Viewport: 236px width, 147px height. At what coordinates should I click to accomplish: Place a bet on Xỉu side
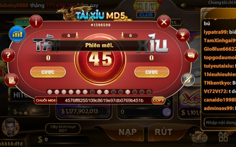[152, 72]
